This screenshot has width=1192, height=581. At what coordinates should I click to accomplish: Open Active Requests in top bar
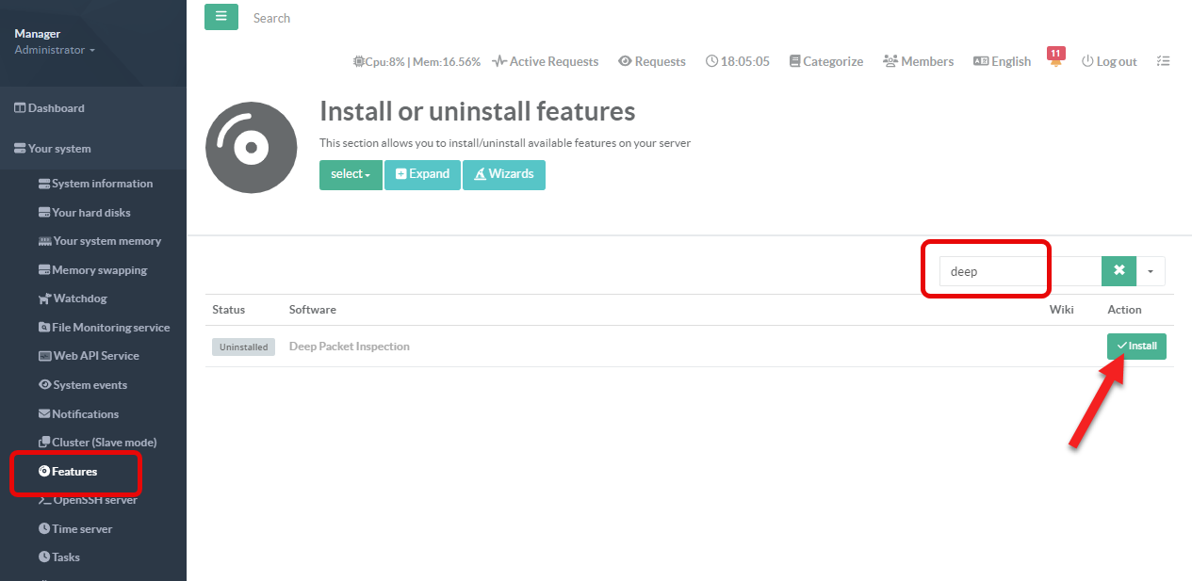545,61
